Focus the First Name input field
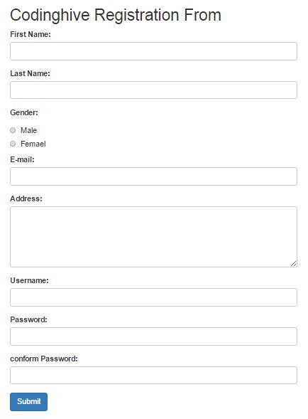The width and height of the screenshot is (308, 419). [153, 51]
